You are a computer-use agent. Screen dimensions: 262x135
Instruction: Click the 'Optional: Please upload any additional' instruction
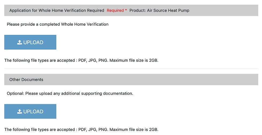70,93
